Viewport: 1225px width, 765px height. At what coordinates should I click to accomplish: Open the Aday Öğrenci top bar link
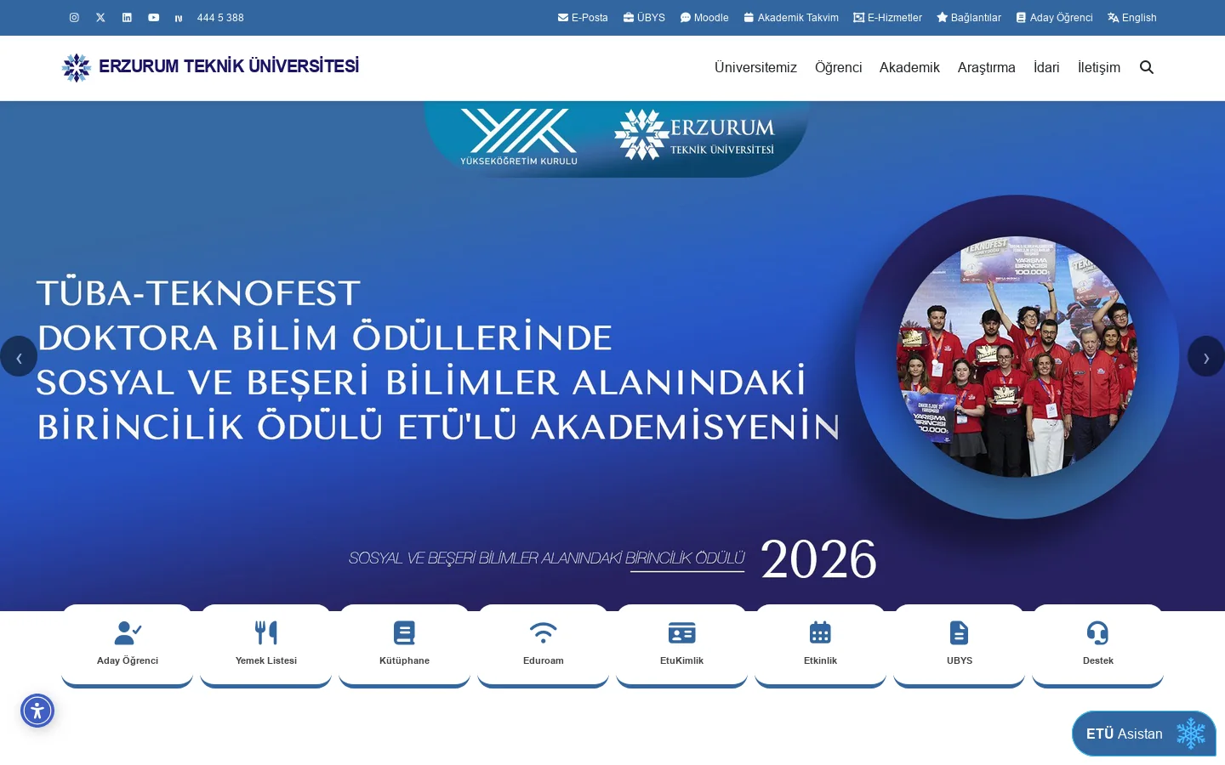1054,18
